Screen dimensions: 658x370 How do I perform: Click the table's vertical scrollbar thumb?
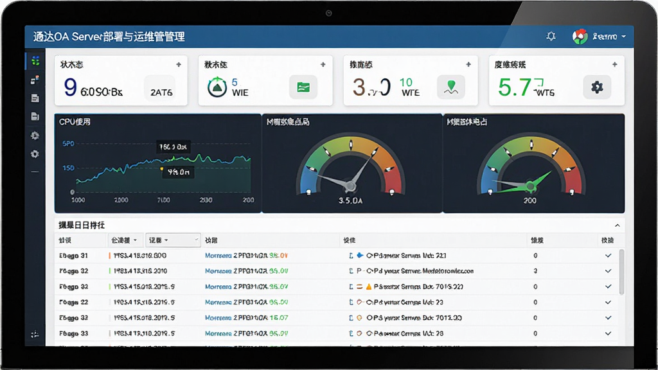(621, 272)
